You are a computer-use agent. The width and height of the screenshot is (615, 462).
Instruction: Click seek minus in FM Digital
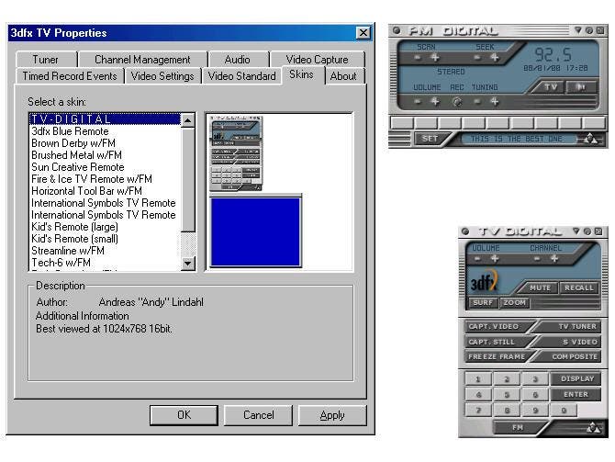pyautogui.click(x=477, y=58)
